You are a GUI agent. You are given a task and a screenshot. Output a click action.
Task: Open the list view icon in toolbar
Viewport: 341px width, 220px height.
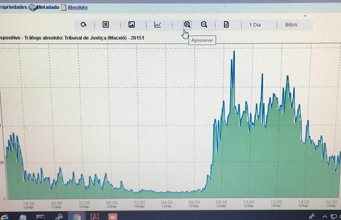(x=106, y=25)
